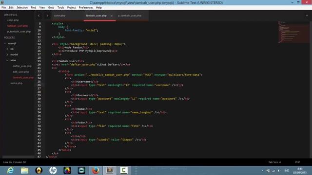312x175 pixels.
Task: Click the Sublime Text icon in the title bar
Action: 2,2
